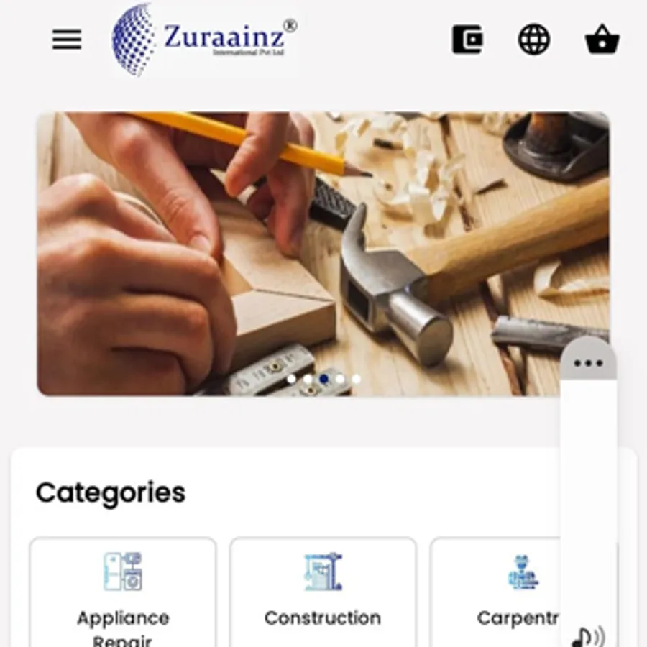Open the shopping basket icon
The width and height of the screenshot is (647, 647).
click(602, 40)
